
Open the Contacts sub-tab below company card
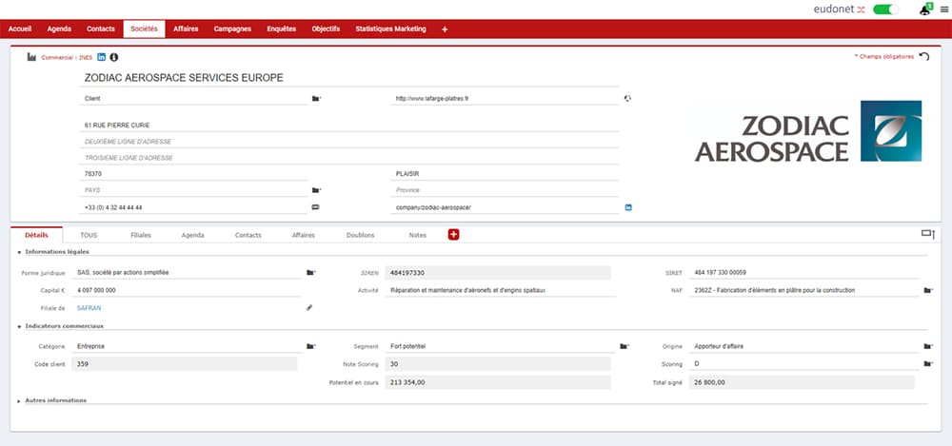tap(248, 235)
